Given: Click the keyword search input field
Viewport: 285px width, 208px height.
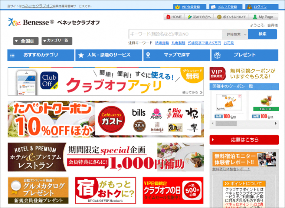Looking at the screenshot, I should tap(175, 34).
